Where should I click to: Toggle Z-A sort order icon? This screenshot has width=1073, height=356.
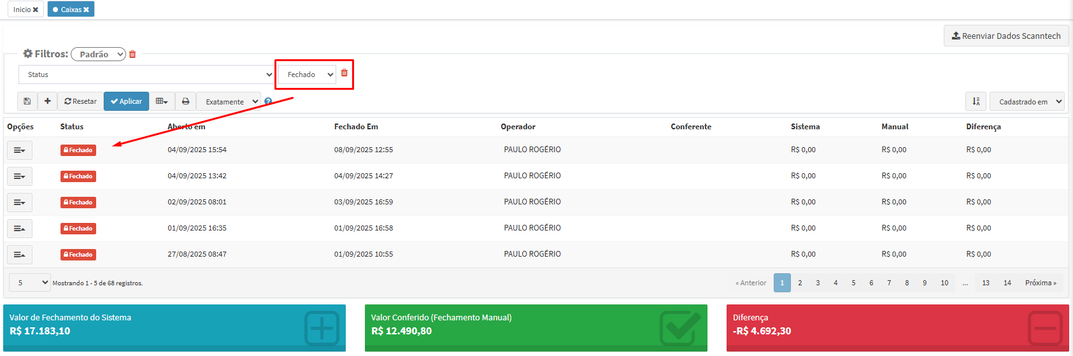tap(976, 101)
